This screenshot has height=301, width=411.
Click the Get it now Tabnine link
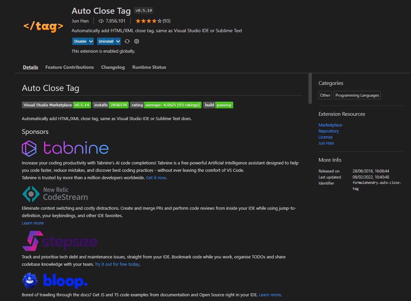coord(156,178)
